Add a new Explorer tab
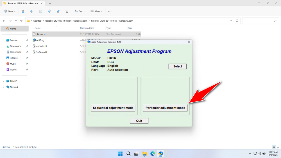281x158 pixels. pos(50,3)
